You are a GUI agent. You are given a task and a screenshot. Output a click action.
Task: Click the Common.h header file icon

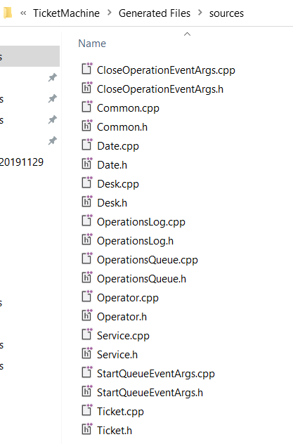[x=87, y=126]
